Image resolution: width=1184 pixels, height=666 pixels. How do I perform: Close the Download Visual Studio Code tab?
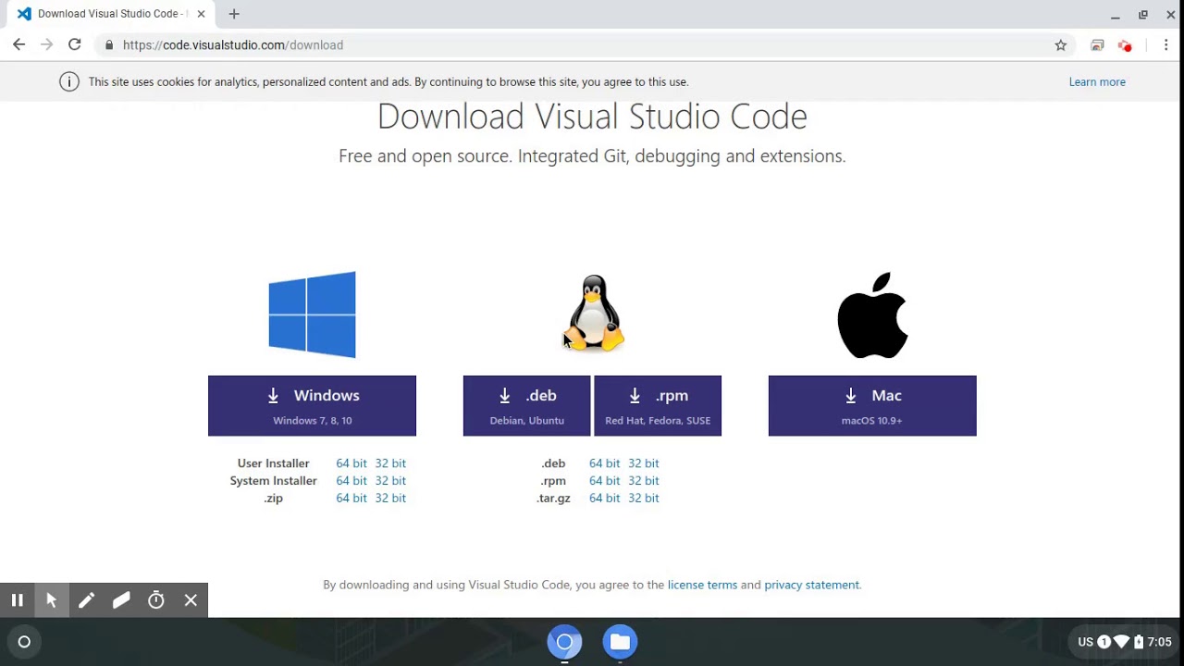(201, 14)
